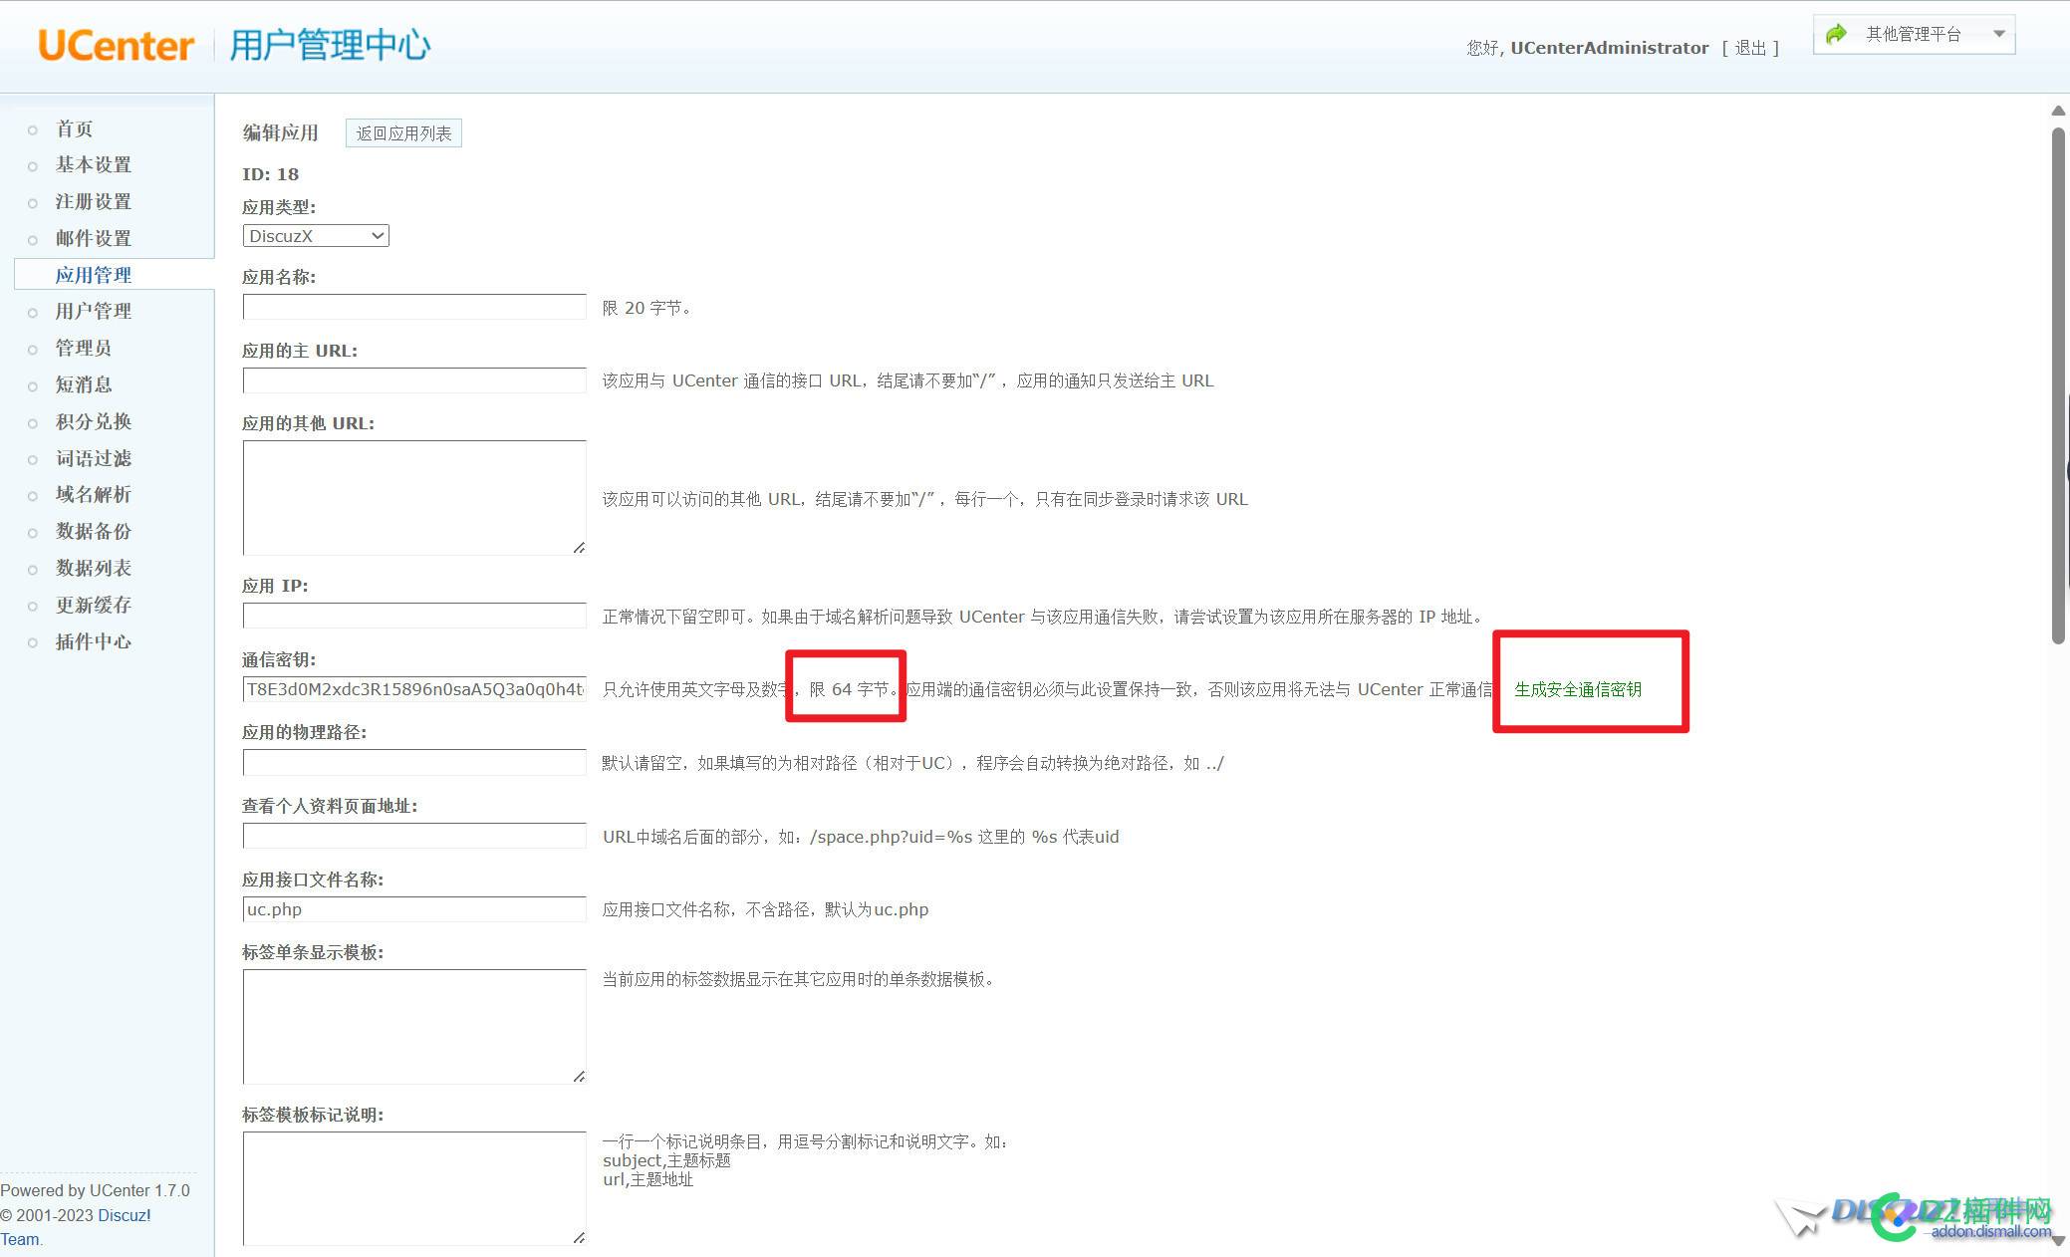
Task: Click the 退出 logout link
Action: click(1750, 48)
